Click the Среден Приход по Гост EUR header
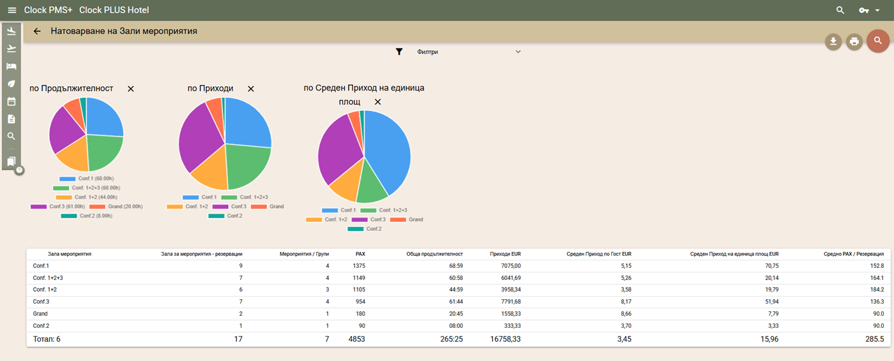Image resolution: width=894 pixels, height=361 pixels. click(x=599, y=254)
